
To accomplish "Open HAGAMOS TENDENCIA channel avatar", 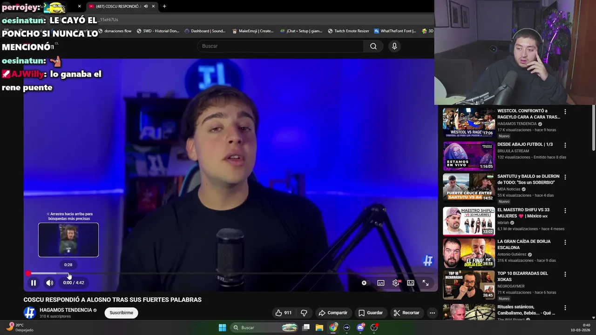I will 30,313.
